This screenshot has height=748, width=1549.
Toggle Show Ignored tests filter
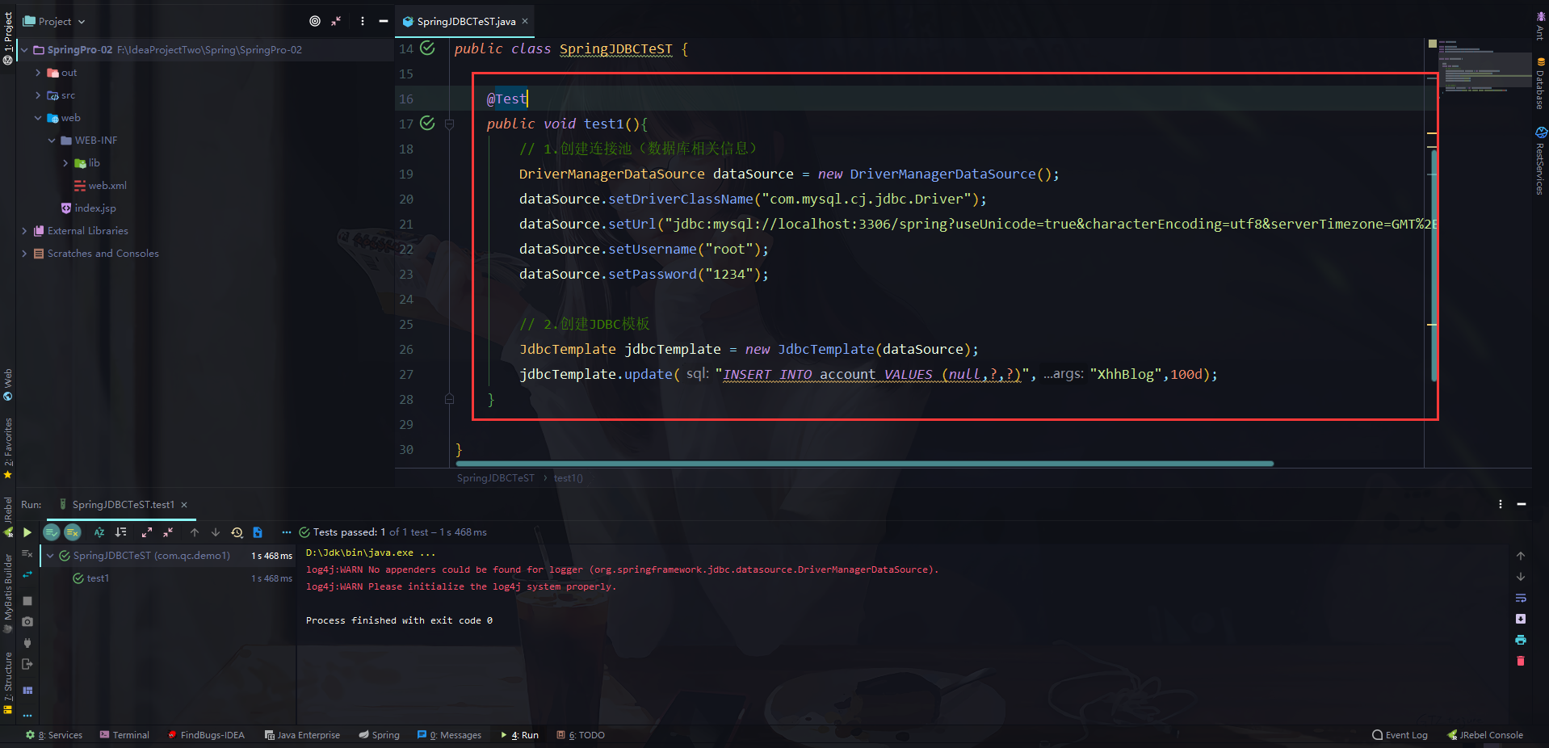tap(73, 532)
